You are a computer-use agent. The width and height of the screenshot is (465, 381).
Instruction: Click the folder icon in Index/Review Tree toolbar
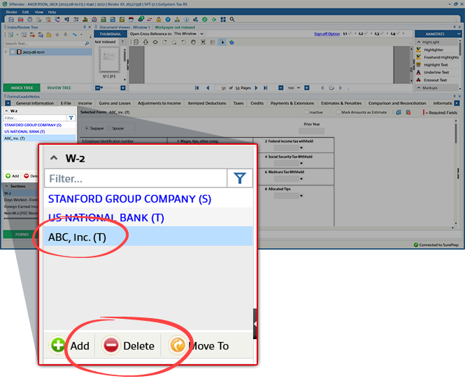tap(49, 35)
